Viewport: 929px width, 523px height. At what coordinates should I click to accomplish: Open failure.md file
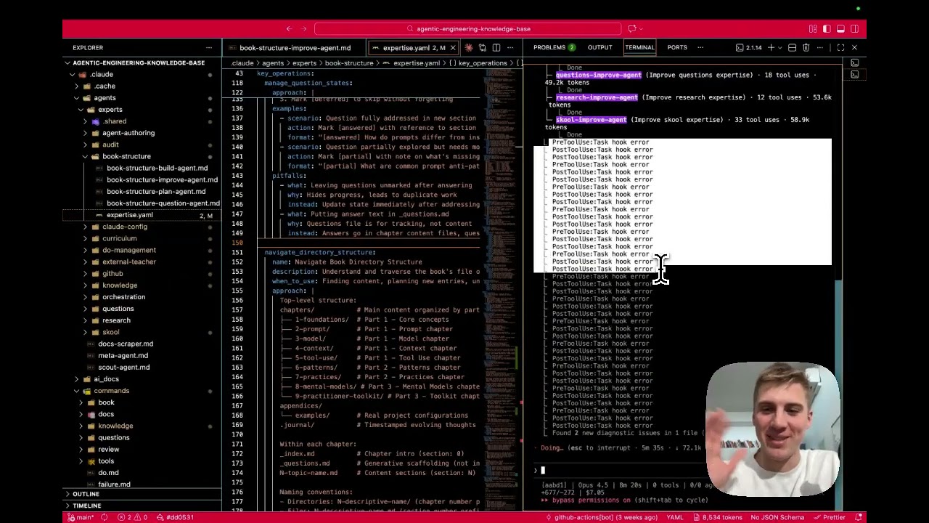114,485
